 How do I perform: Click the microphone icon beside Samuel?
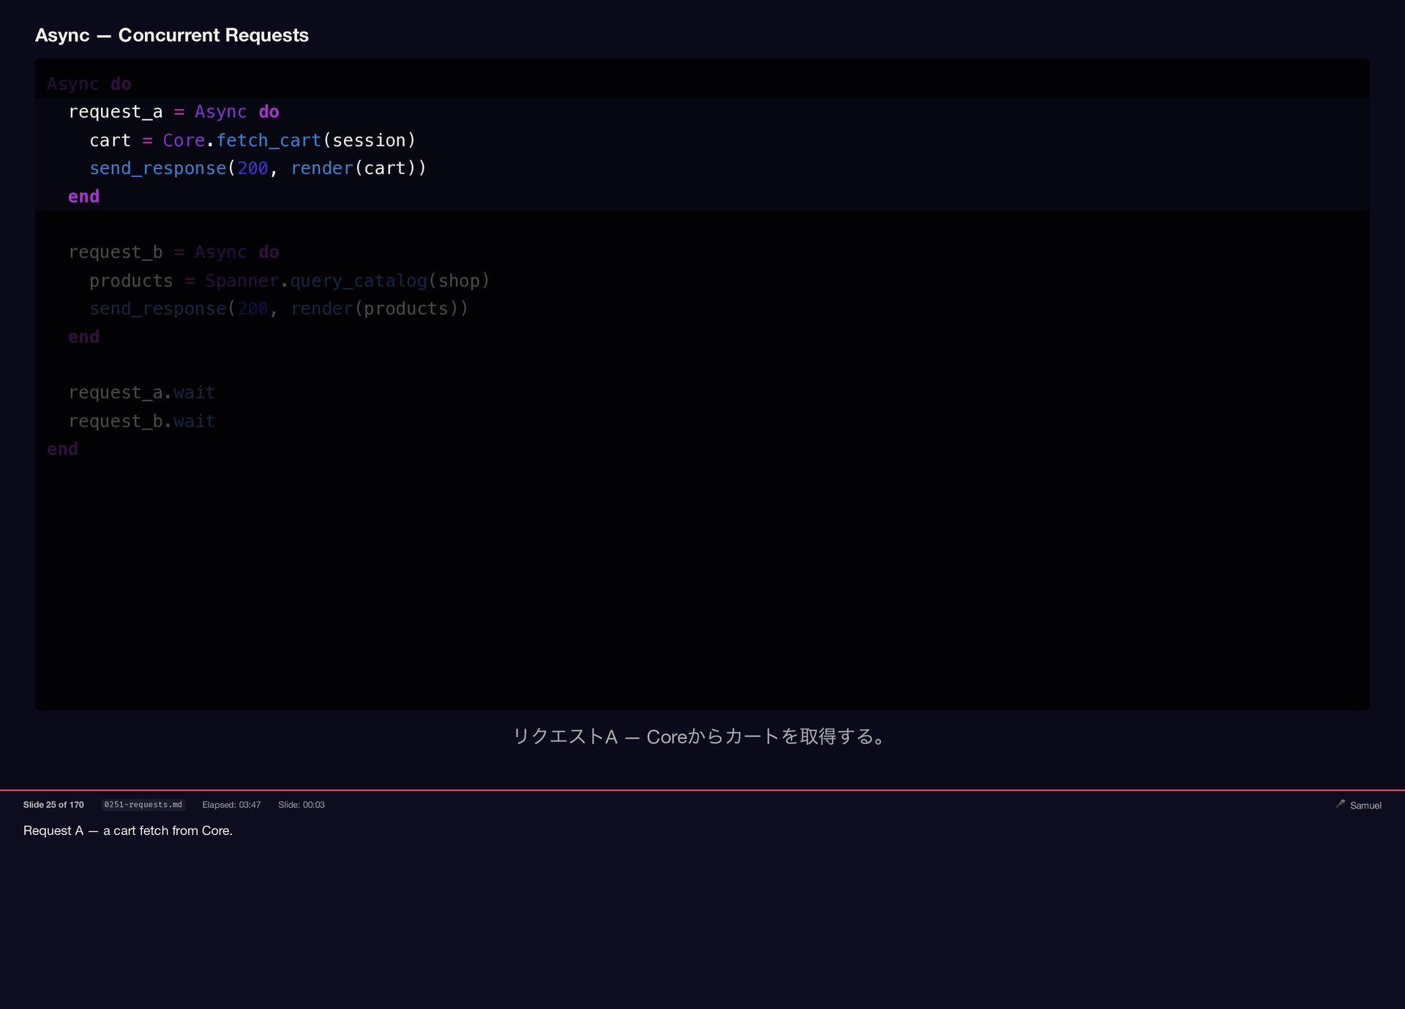(x=1340, y=804)
